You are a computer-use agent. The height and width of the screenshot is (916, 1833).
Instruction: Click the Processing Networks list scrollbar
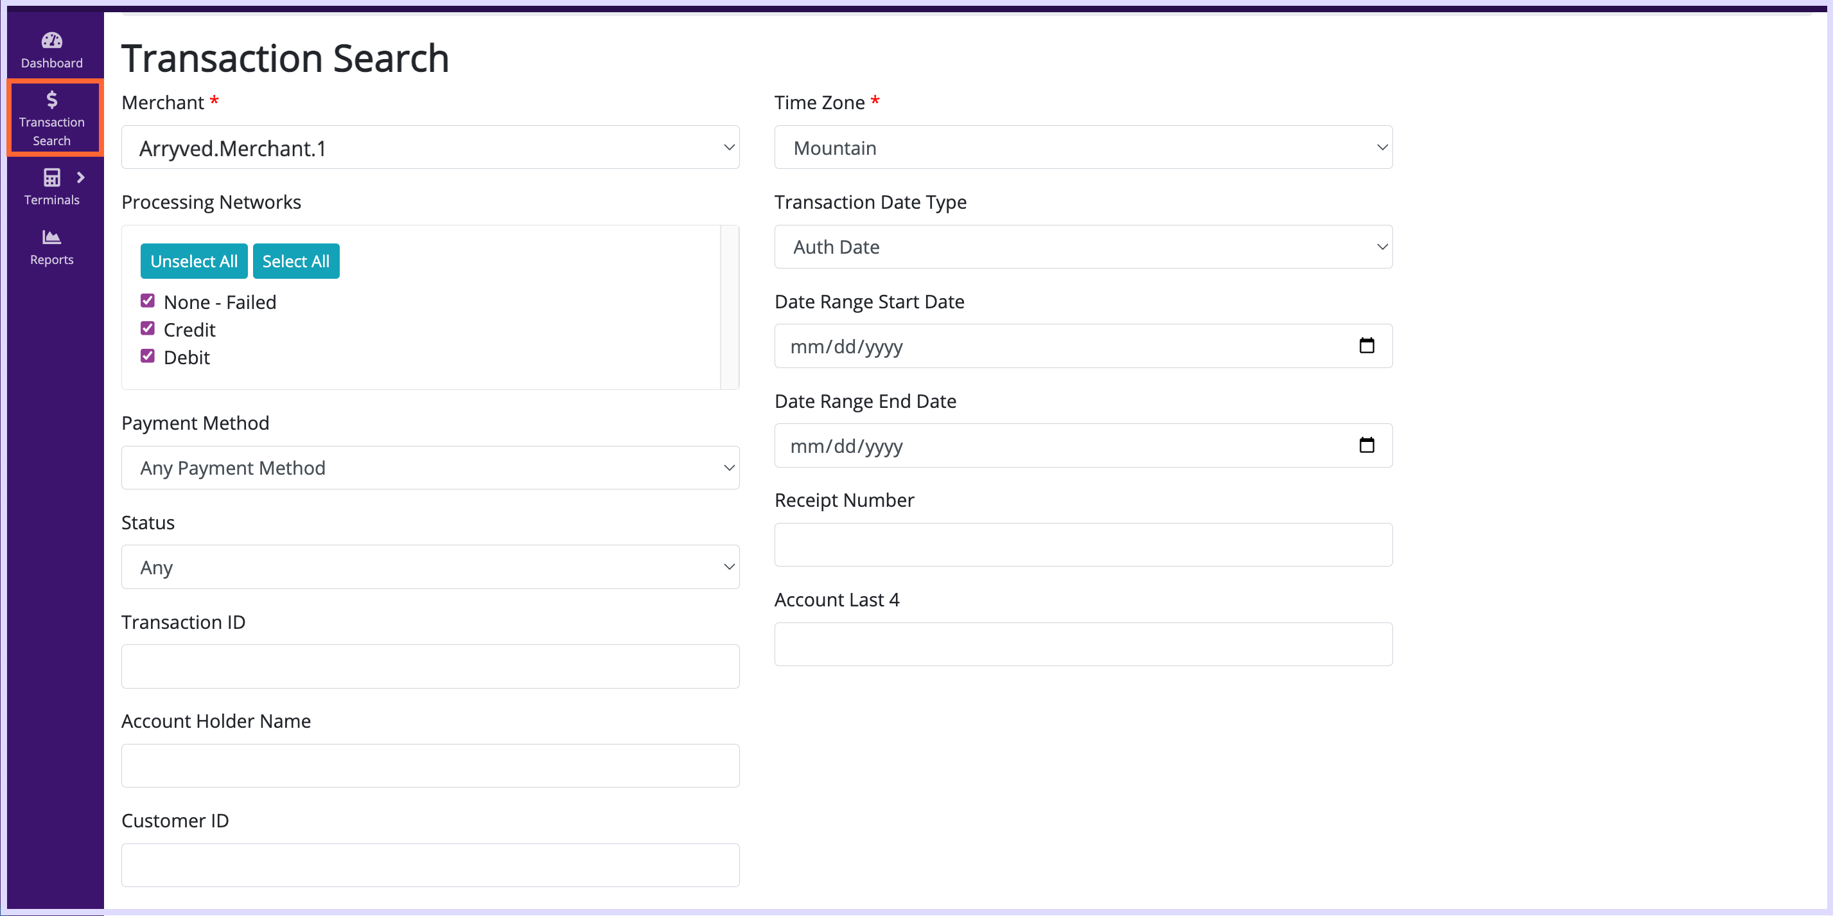[x=730, y=308]
